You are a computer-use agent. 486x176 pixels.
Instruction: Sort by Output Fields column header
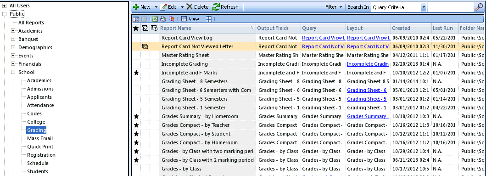[278, 28]
